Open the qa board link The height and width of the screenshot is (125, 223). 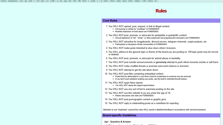pos(26,1)
